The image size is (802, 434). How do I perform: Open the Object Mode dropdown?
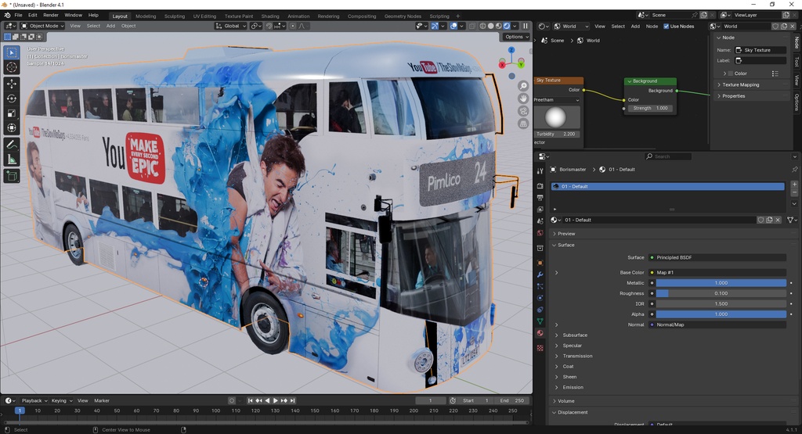point(44,26)
